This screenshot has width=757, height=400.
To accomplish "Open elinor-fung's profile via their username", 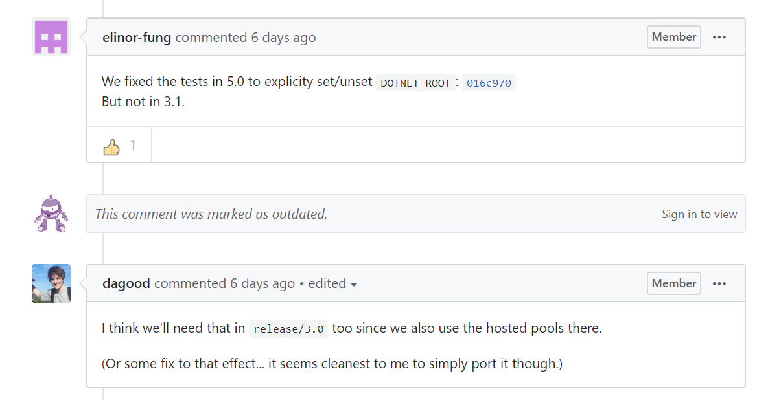I will (136, 37).
